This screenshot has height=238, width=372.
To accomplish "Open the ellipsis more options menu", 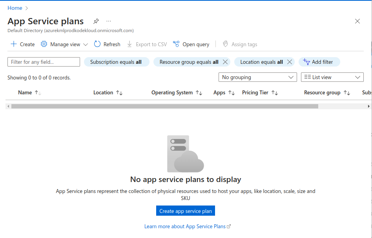I will pyautogui.click(x=109, y=21).
